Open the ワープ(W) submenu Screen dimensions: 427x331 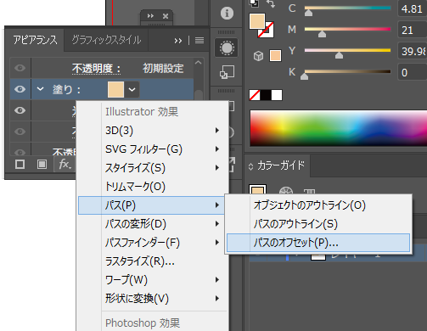click(x=153, y=280)
